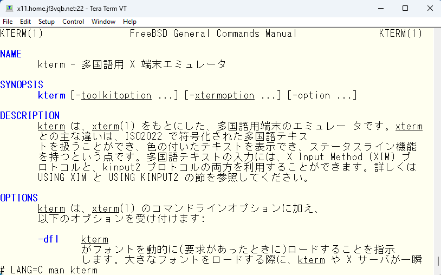The image size is (441, 275).
Task: Click the DESCRIPTION section heading
Action: pyautogui.click(x=30, y=115)
